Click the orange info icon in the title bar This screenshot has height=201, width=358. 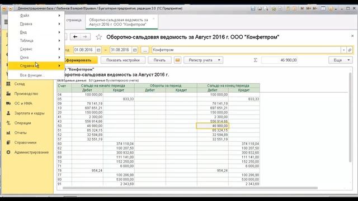(x=331, y=8)
